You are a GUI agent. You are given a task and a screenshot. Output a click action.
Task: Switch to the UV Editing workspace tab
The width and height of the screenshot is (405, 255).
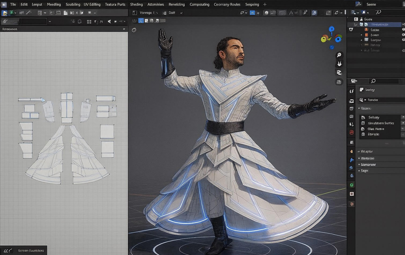point(92,5)
